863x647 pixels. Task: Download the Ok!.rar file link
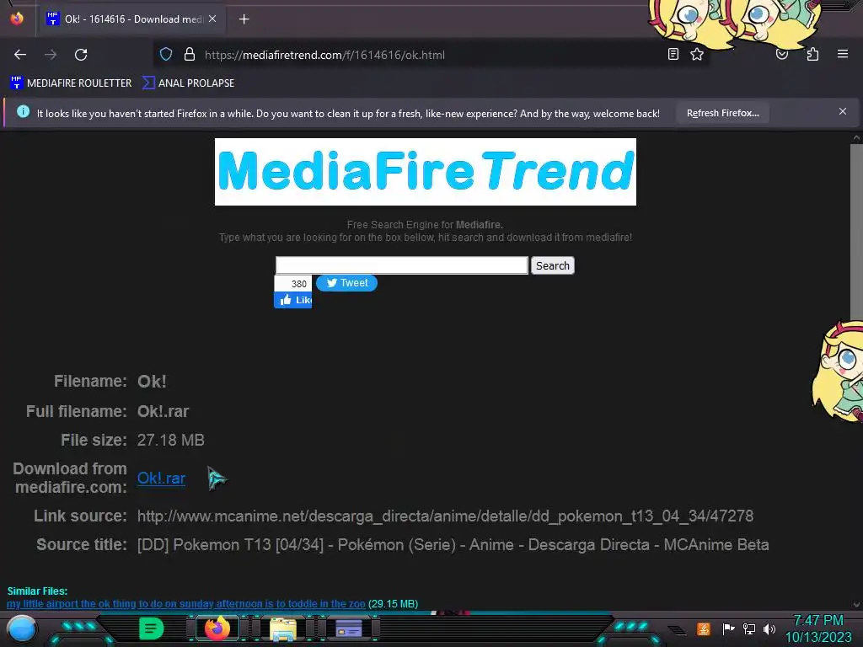pyautogui.click(x=161, y=479)
